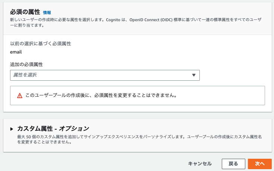Open the 情報 info link
Screen dimensions: 274x171
(x=47, y=13)
